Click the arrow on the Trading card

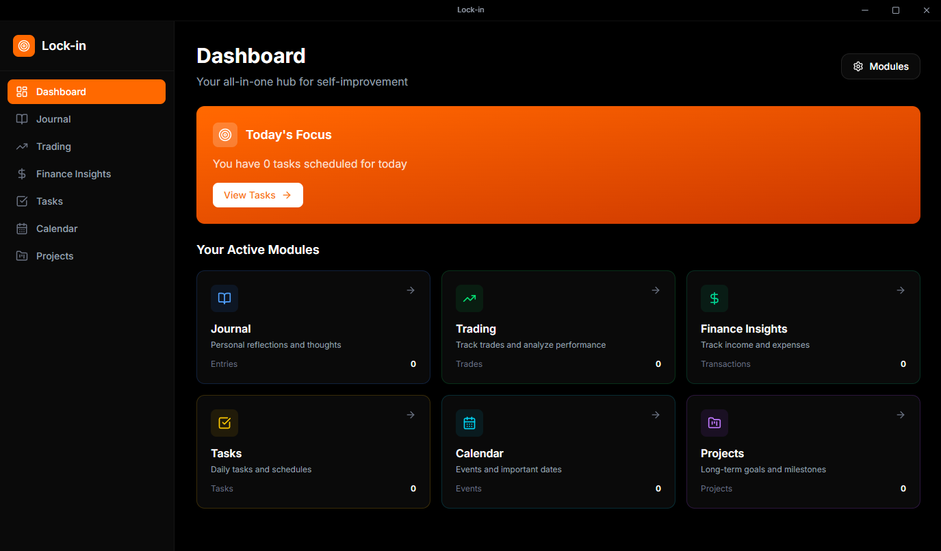[x=656, y=290]
